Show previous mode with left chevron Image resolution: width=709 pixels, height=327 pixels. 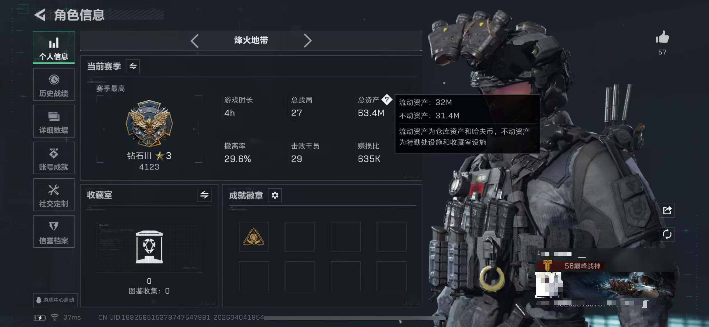pyautogui.click(x=195, y=41)
